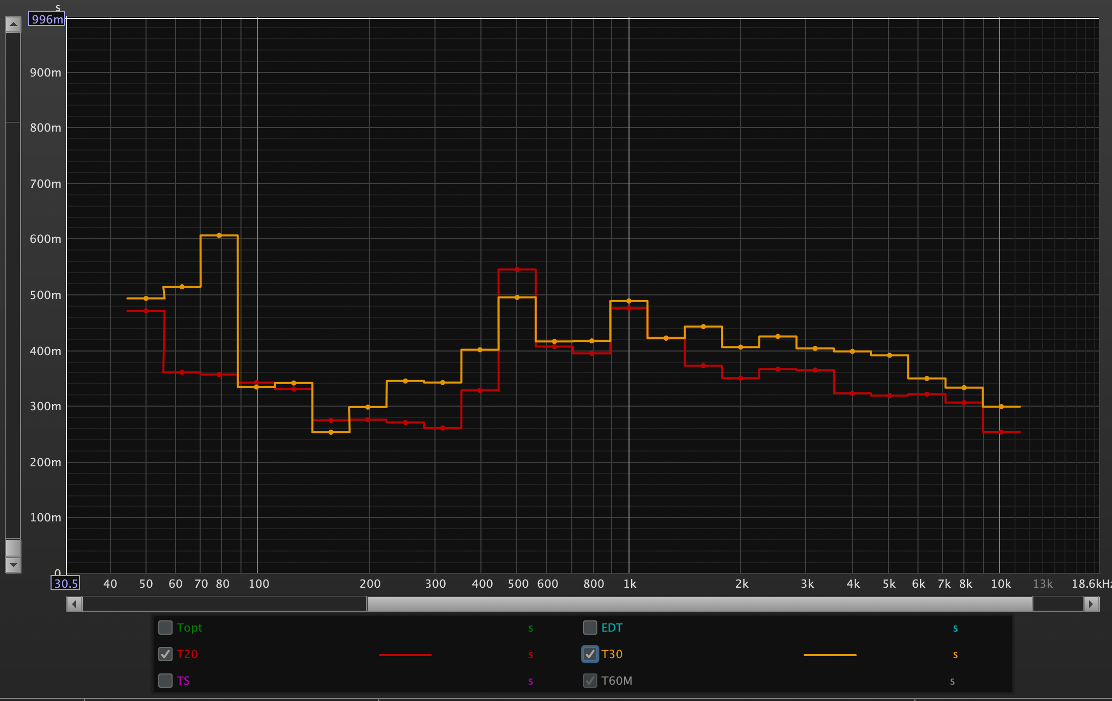Enable the Topt curve checkbox

(165, 628)
